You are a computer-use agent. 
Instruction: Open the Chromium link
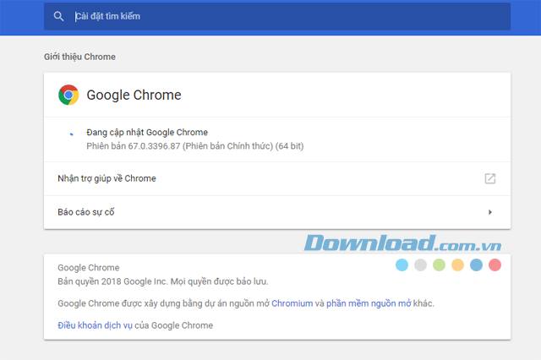point(292,303)
